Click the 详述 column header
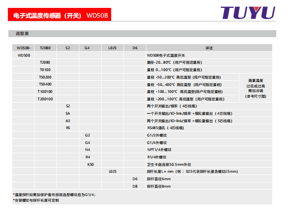Viewport: 287px width, 221px height. (209, 48)
